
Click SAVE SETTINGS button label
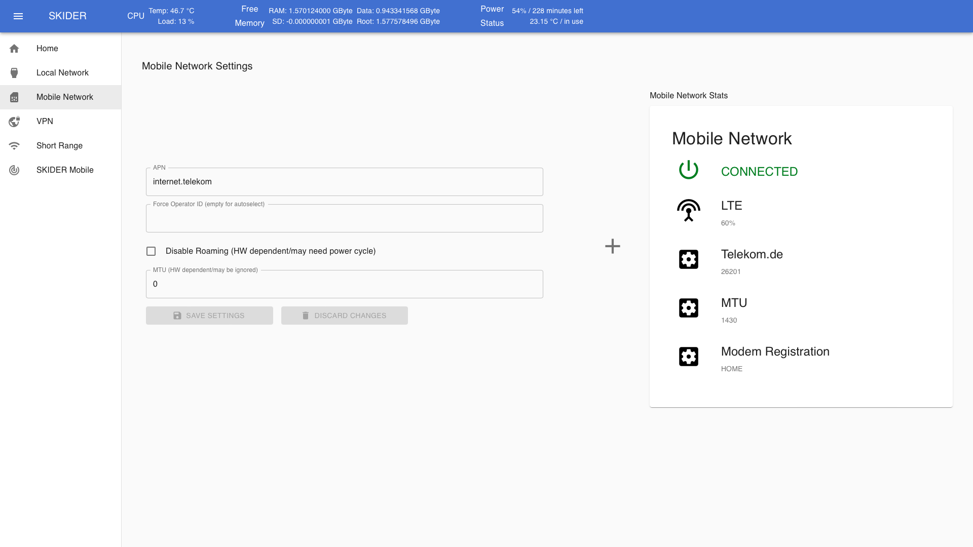tap(215, 316)
